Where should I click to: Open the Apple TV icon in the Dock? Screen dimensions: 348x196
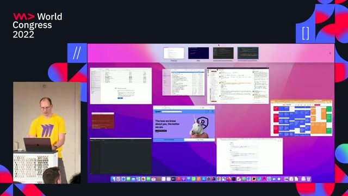coord(173,179)
